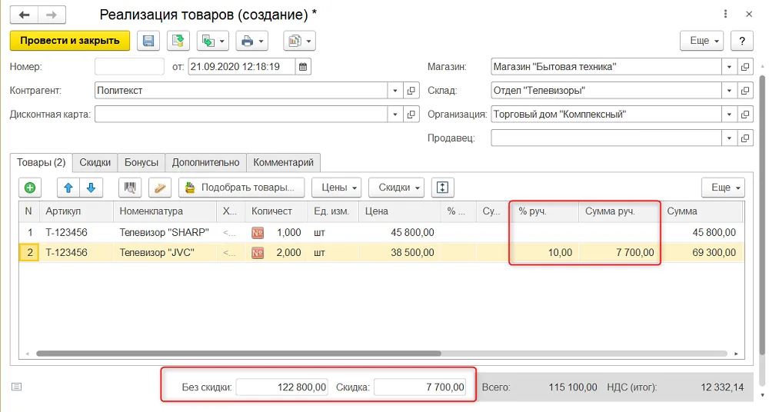
Task: Expand Организация dropdown list
Action: [x=729, y=115]
